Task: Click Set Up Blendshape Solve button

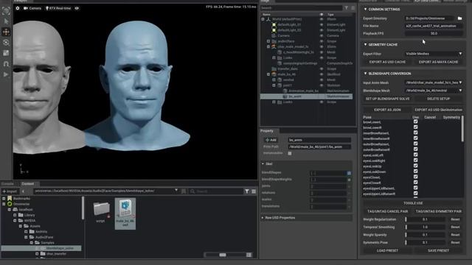Action: pyautogui.click(x=387, y=99)
